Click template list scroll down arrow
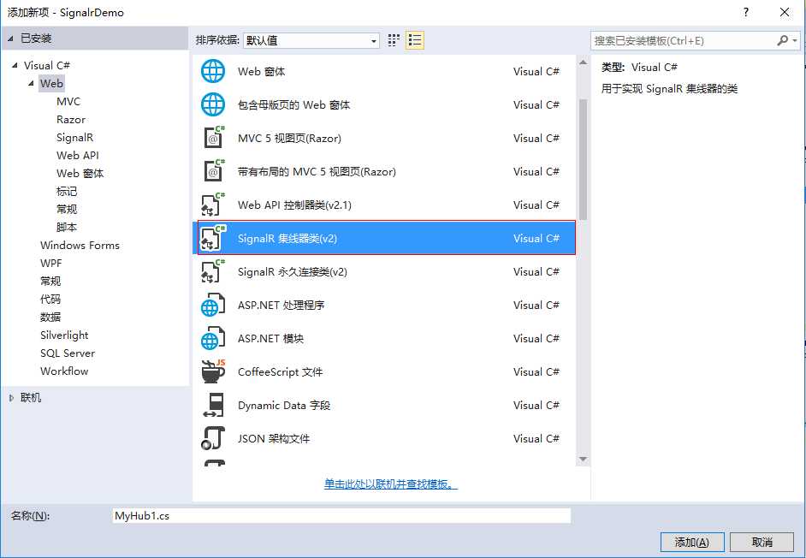806x558 pixels. click(583, 459)
